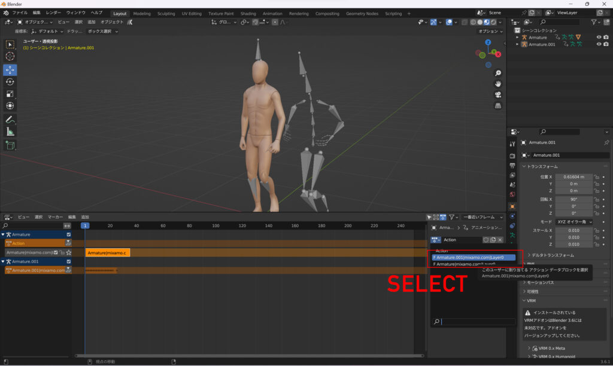Click the zoom magnifier icon in the viewport
Screen dimensions: 613x366
[498, 73]
